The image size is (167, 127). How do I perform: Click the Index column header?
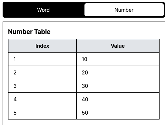(x=42, y=46)
